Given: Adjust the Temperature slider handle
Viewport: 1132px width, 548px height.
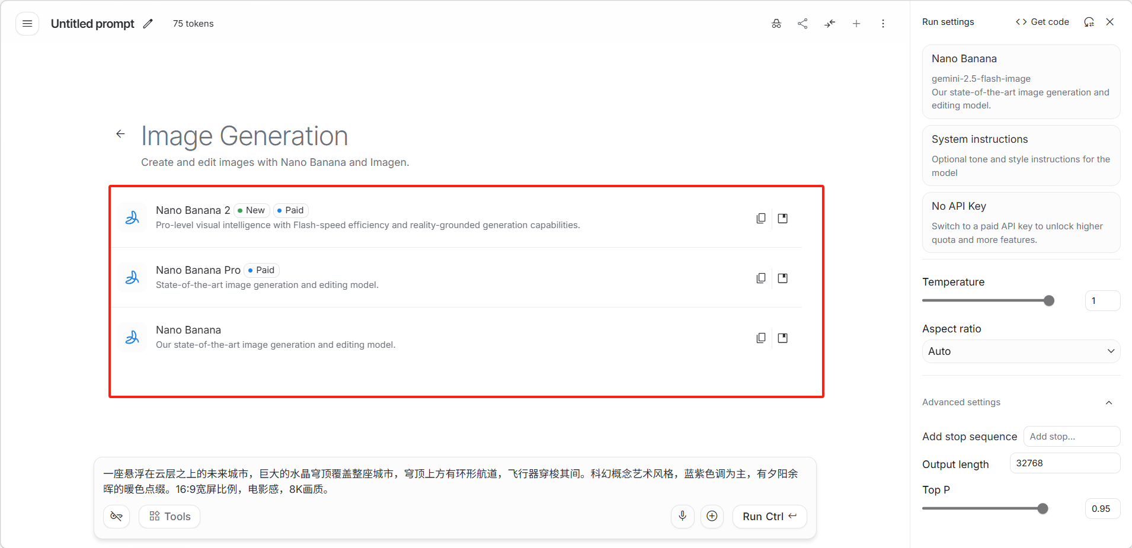Looking at the screenshot, I should coord(1049,301).
